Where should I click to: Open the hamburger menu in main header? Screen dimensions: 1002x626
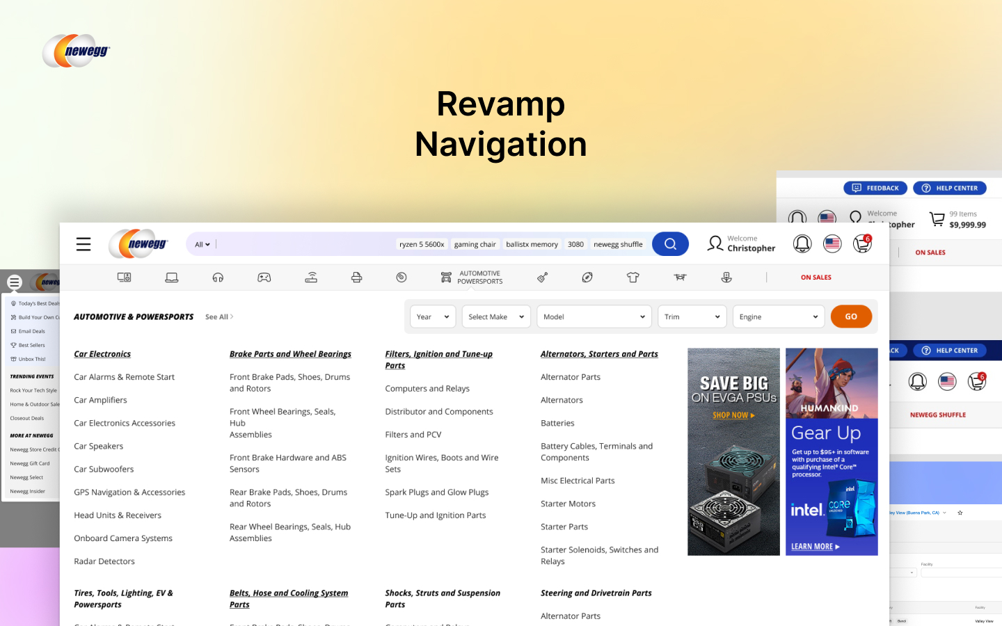pos(83,244)
